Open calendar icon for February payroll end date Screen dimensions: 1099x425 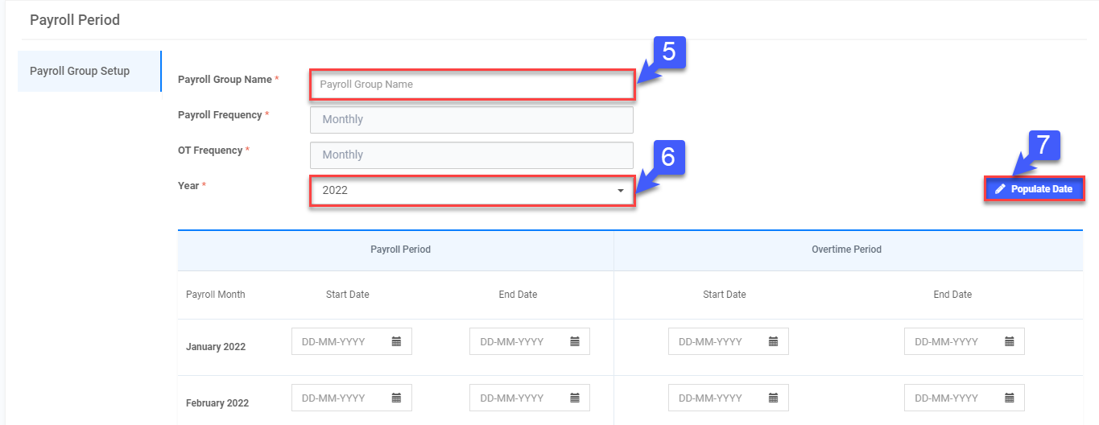(575, 398)
